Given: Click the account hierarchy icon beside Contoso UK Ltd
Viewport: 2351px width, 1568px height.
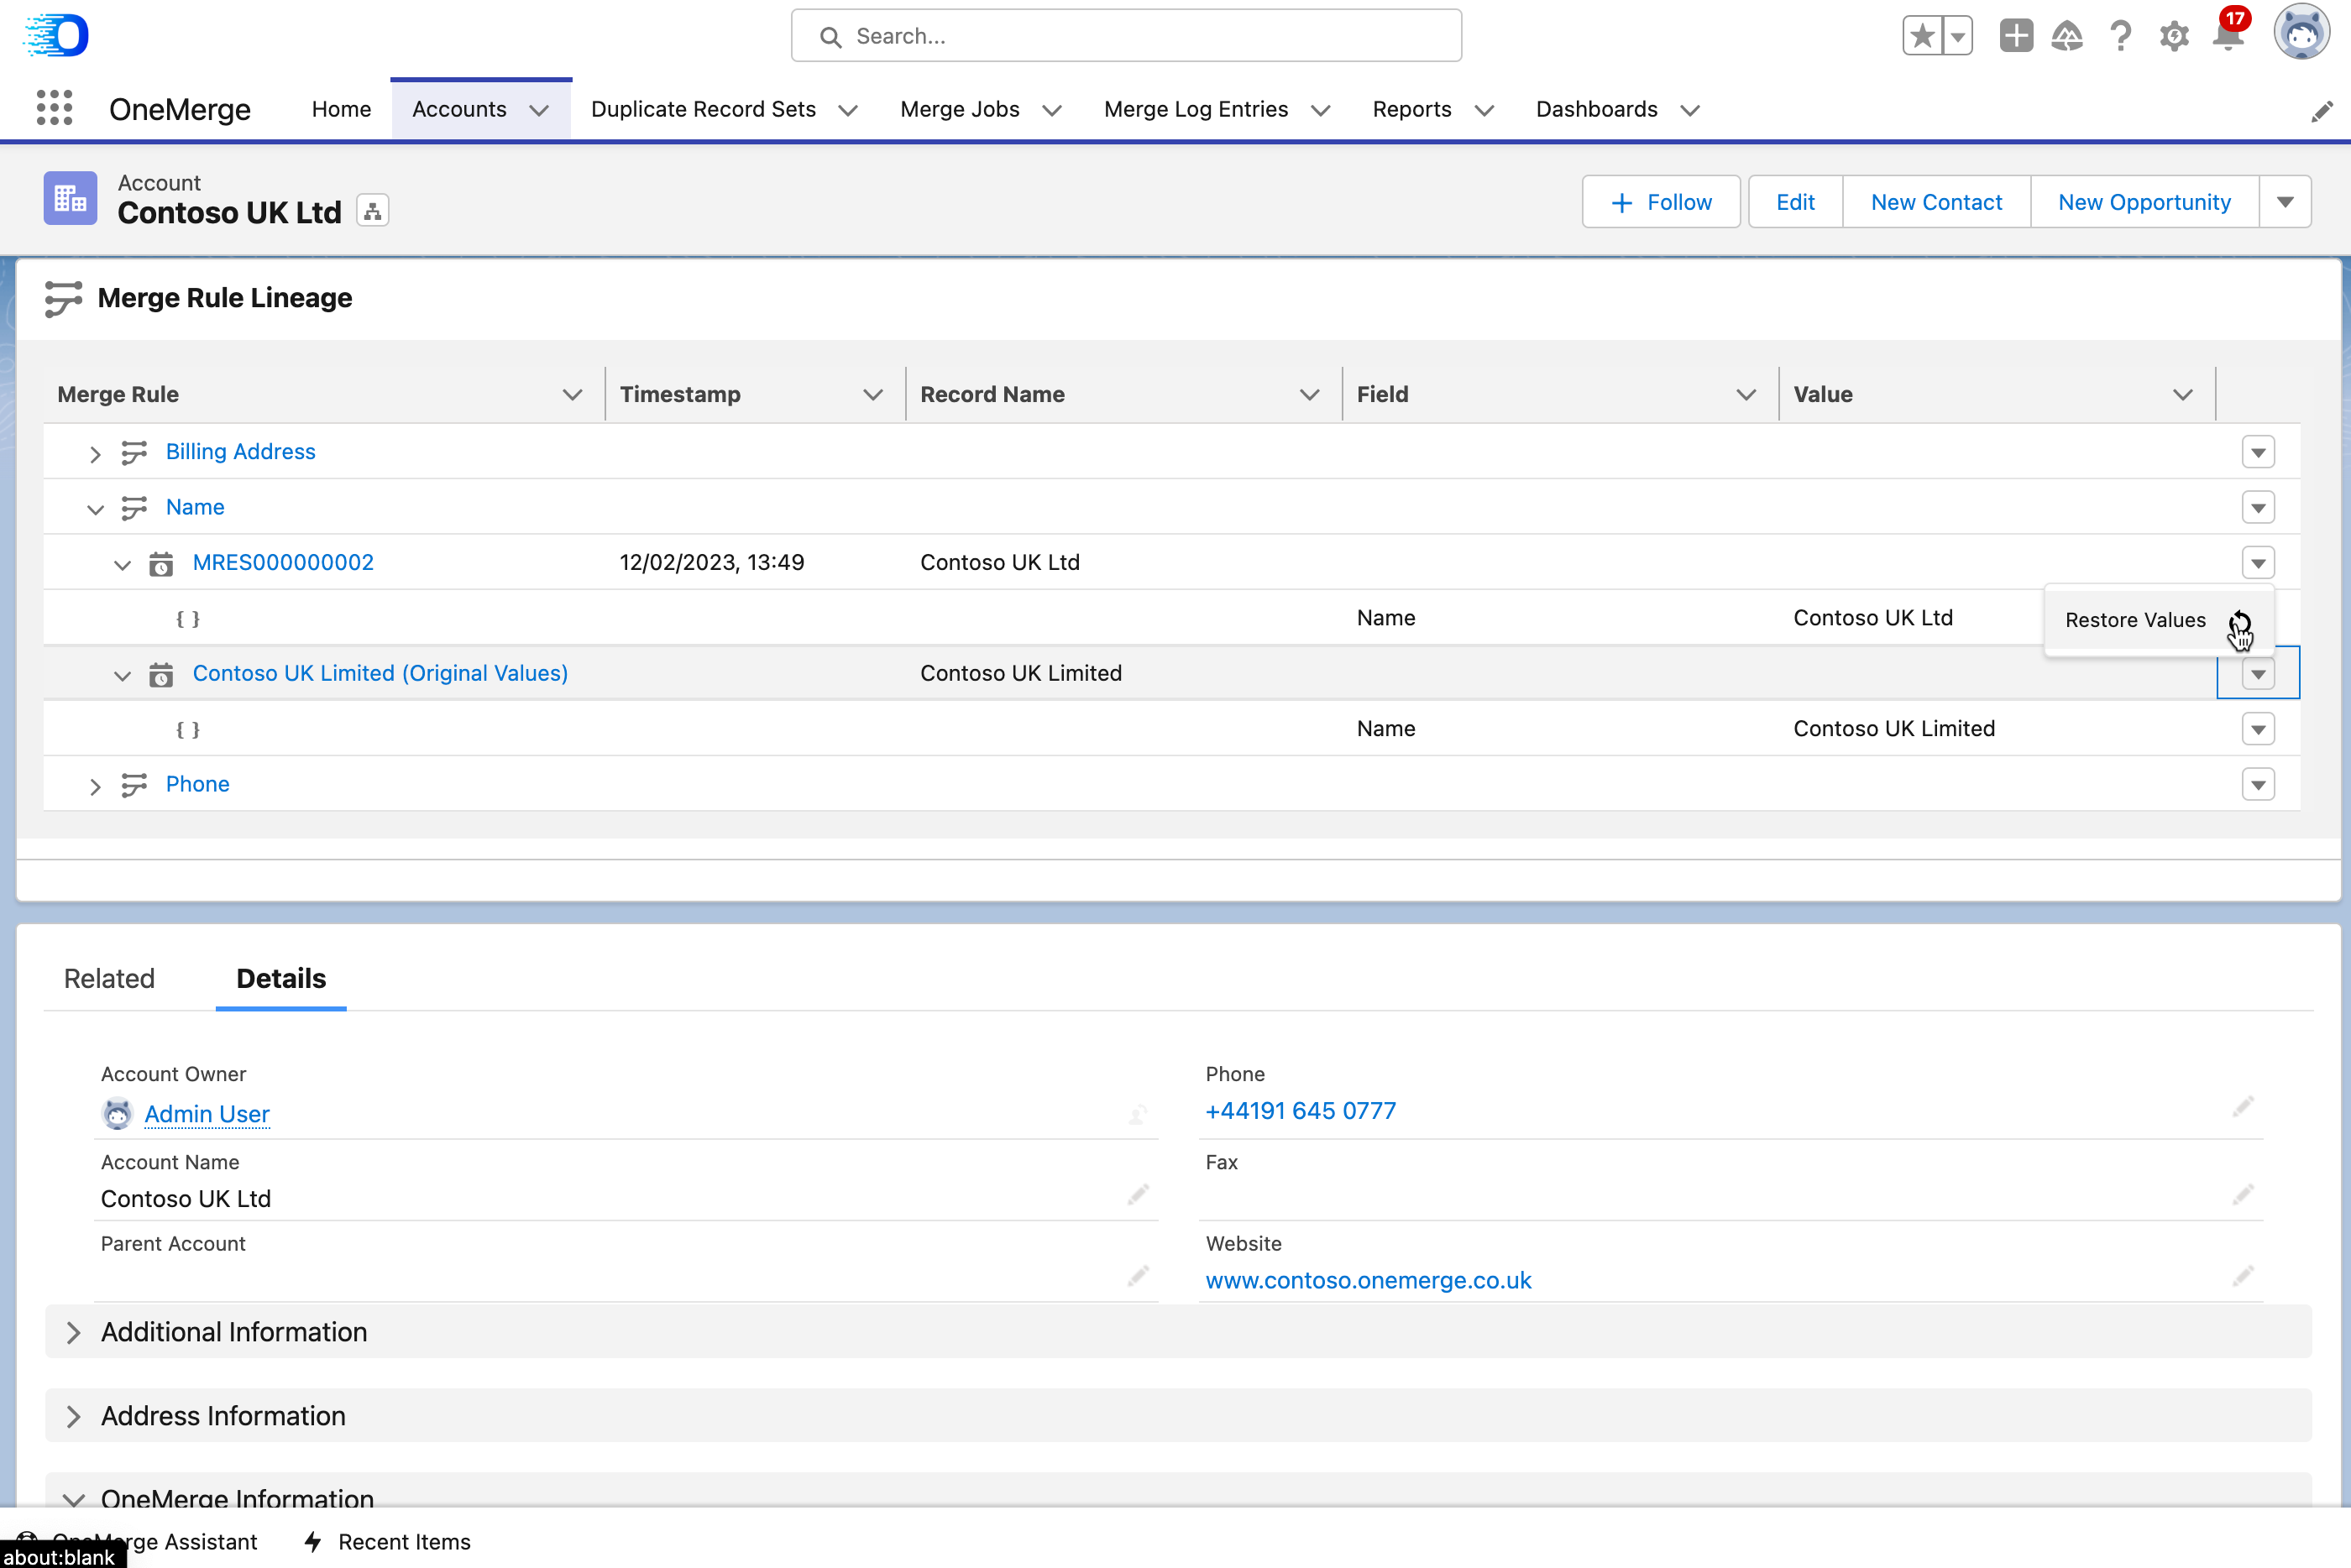Looking at the screenshot, I should pyautogui.click(x=372, y=211).
